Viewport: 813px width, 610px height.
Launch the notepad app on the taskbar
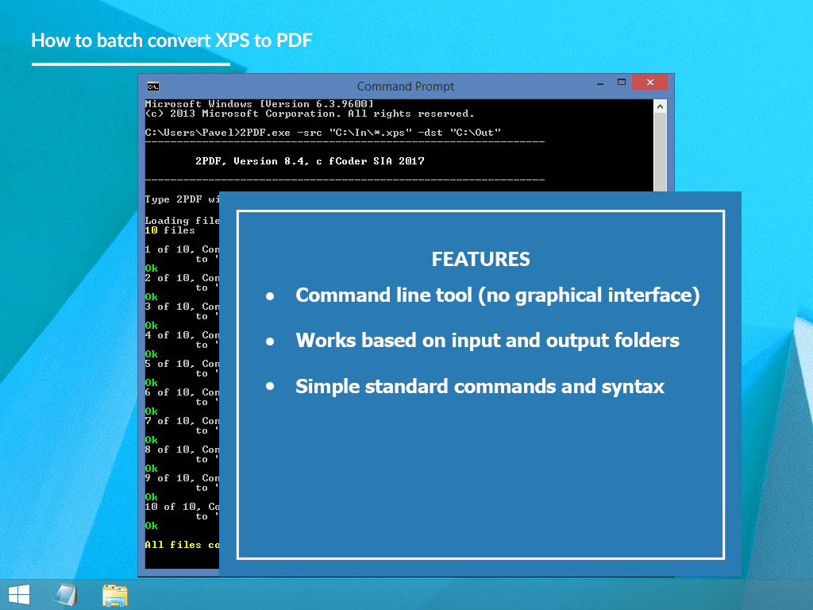pyautogui.click(x=66, y=595)
